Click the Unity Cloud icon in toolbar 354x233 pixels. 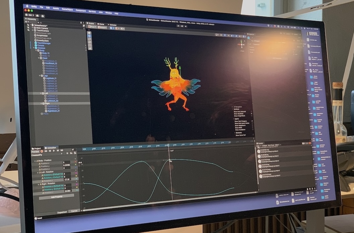(x=37, y=15)
